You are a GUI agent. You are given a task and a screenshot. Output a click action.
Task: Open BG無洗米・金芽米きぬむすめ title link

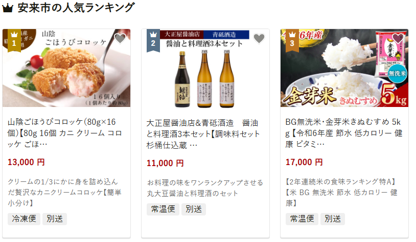coord(344,133)
